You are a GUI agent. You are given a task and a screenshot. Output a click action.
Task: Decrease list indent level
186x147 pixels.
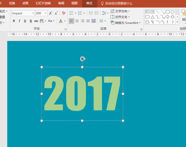pos(91,13)
